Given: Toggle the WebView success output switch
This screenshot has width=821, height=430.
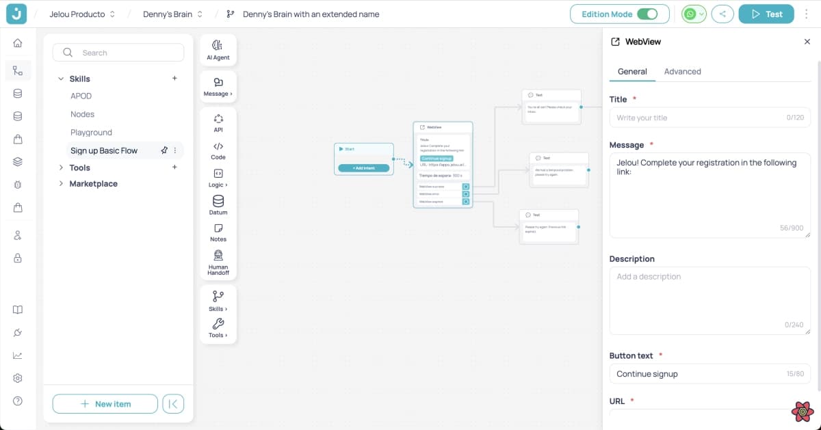Looking at the screenshot, I should coord(466,187).
